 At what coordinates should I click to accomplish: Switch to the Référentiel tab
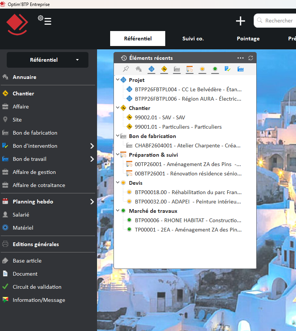(138, 39)
